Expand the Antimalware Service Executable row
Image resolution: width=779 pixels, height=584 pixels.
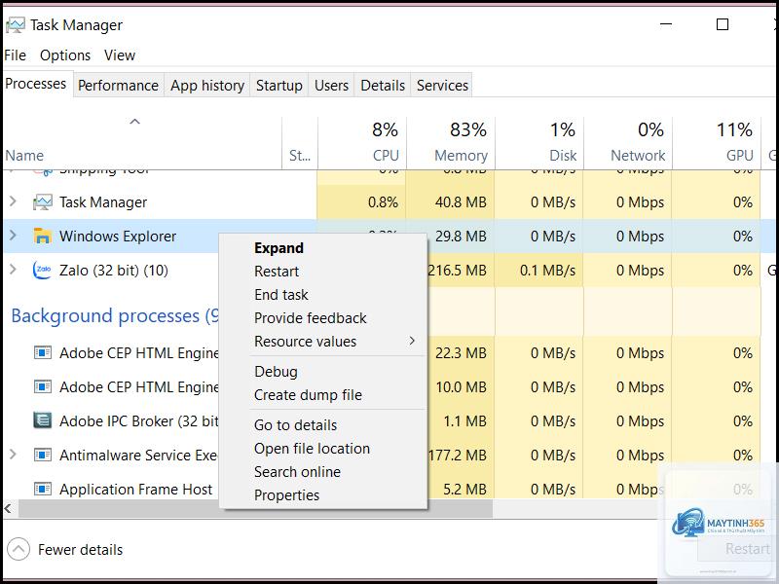pos(13,455)
